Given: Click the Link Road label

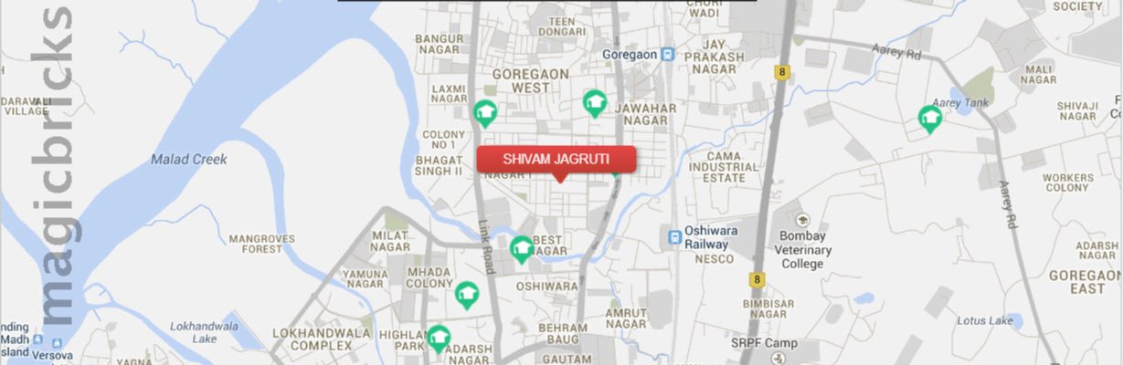Looking at the screenshot, I should (486, 247).
